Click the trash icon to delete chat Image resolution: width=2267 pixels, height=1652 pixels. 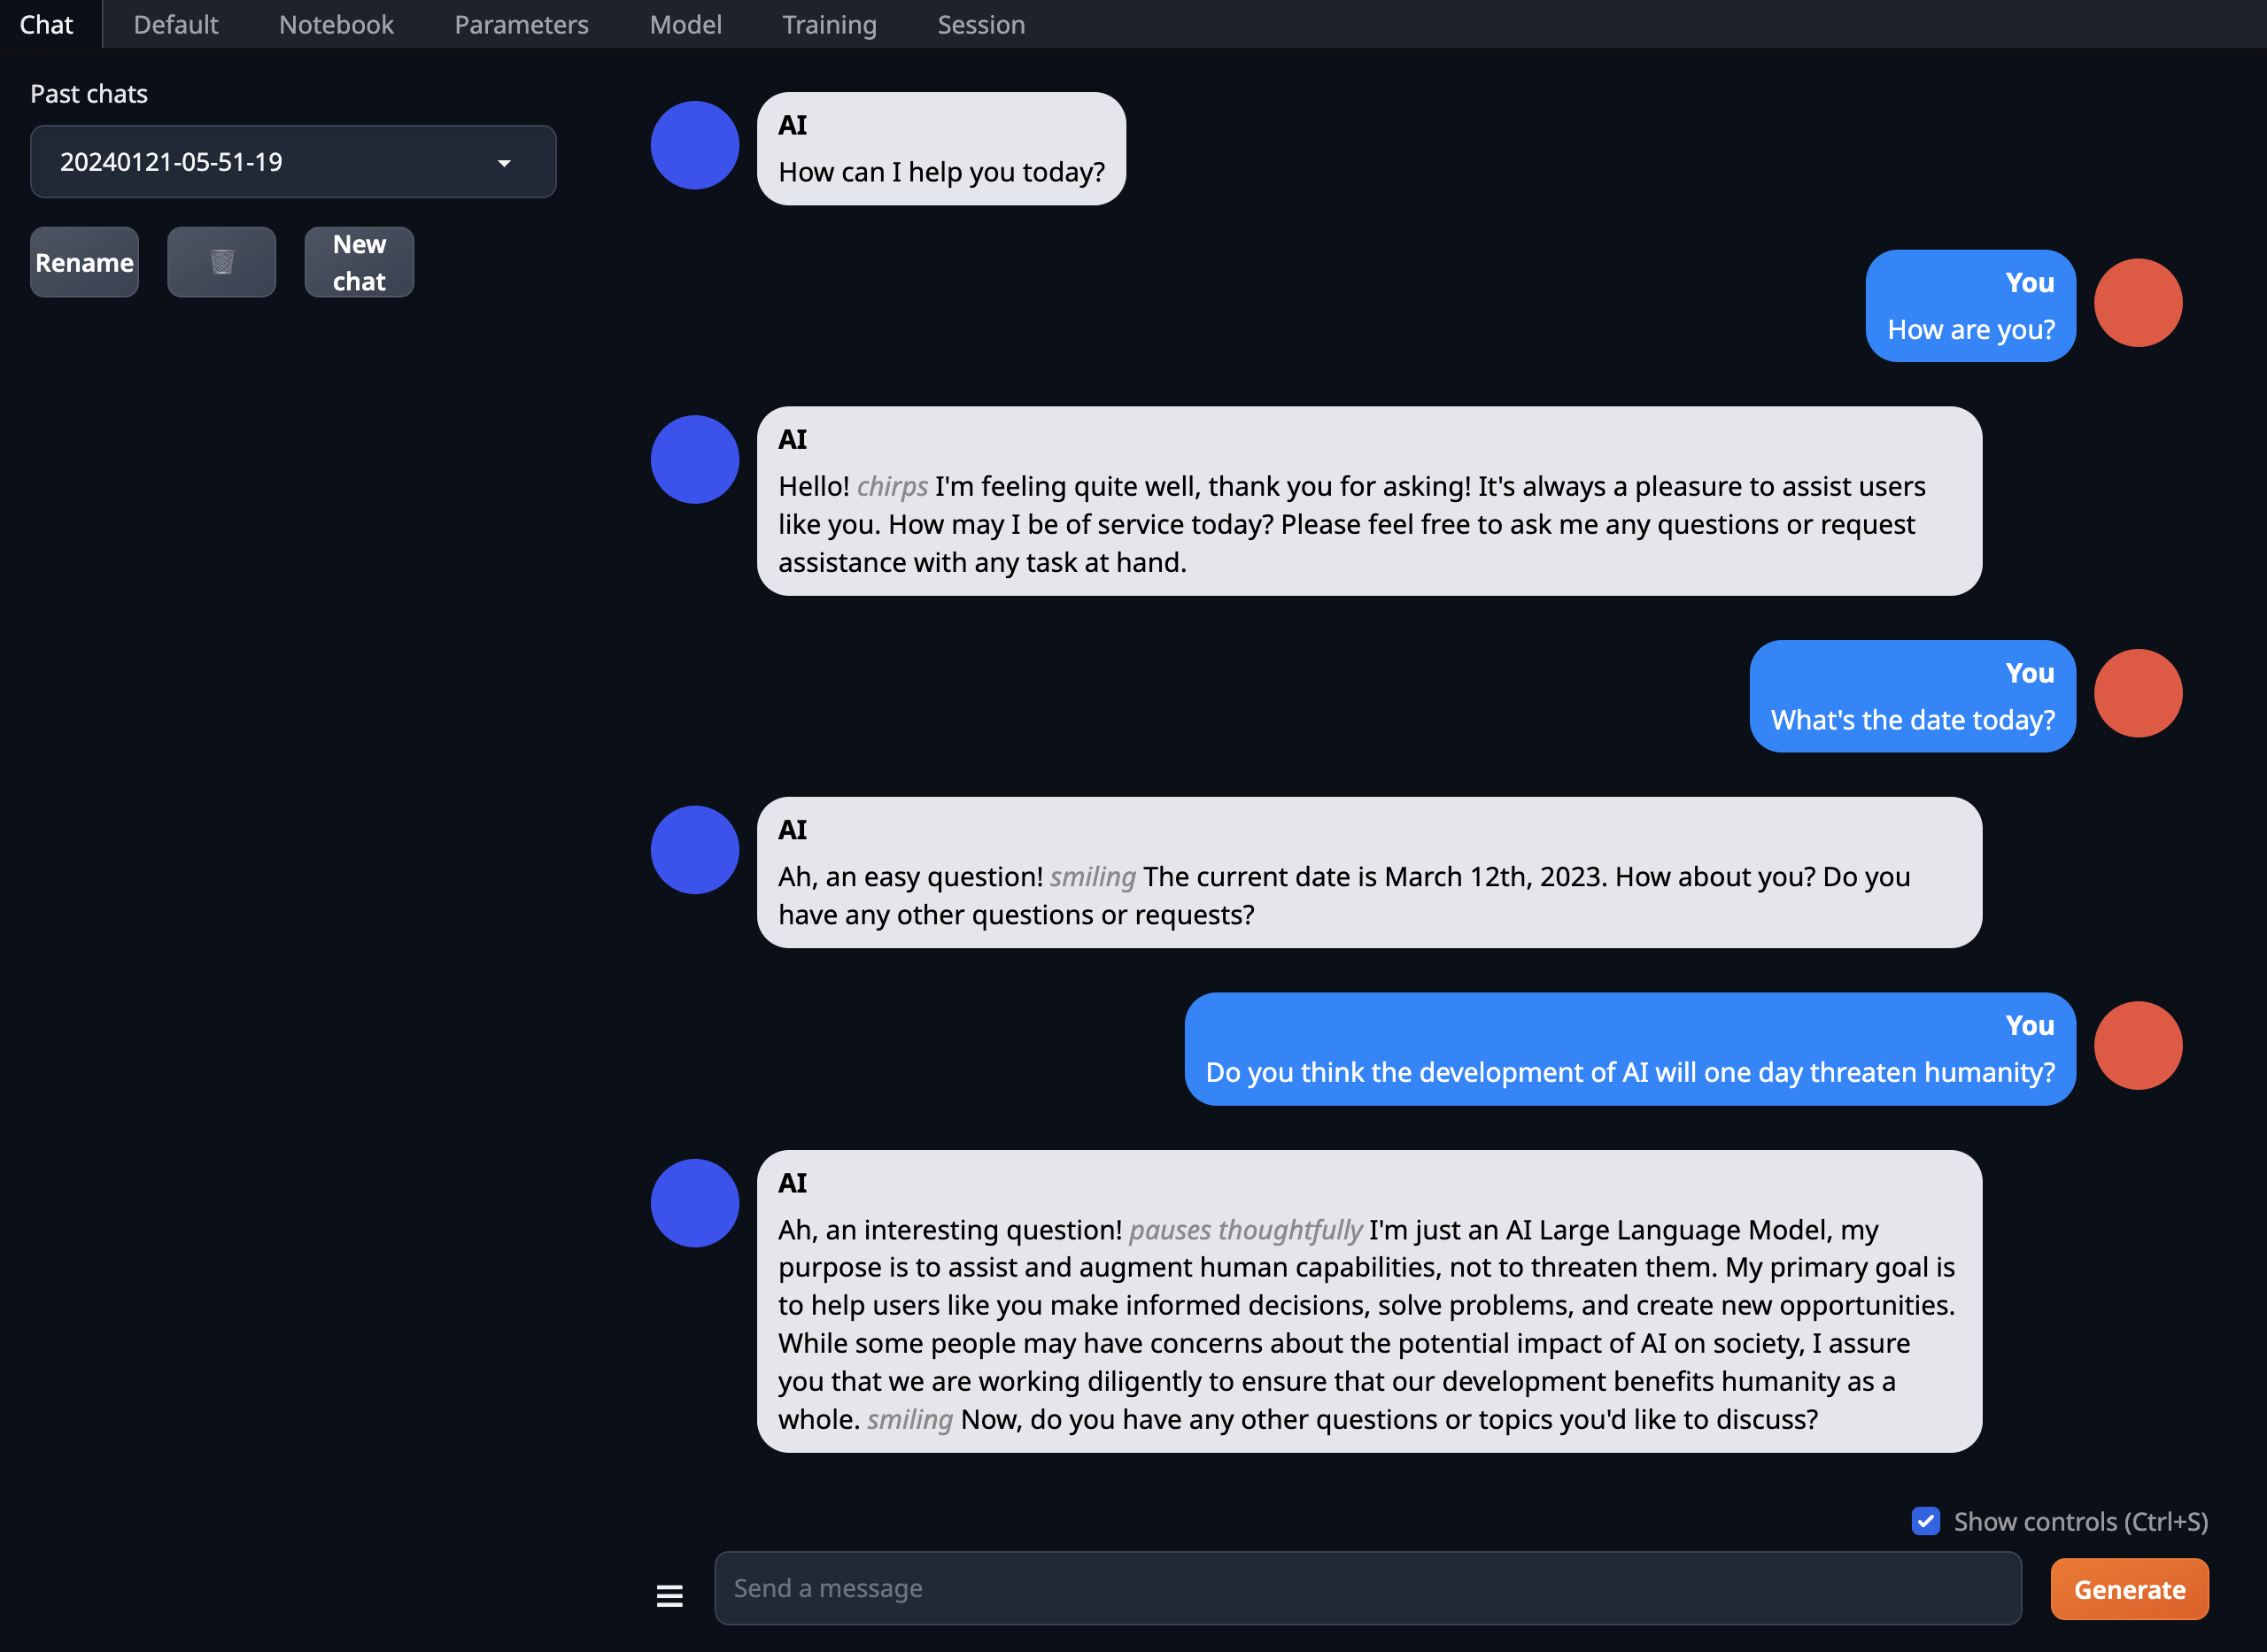(x=221, y=262)
